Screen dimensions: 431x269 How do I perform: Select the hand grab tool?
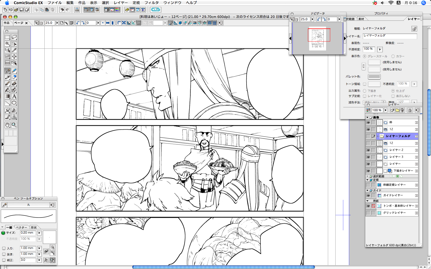click(x=7, y=125)
